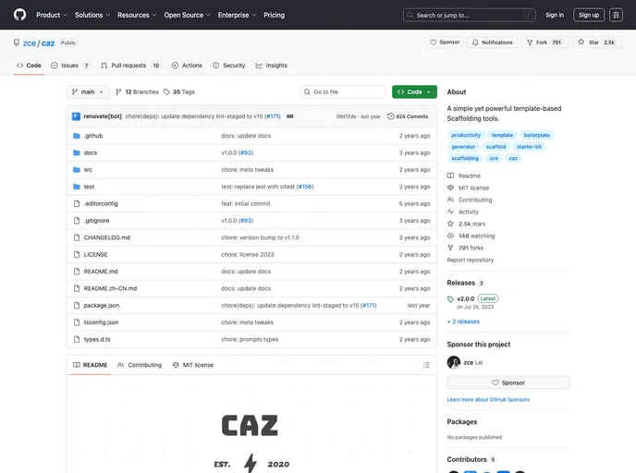Expand commit message ellipsis icon
This screenshot has height=473, width=636.
click(290, 116)
